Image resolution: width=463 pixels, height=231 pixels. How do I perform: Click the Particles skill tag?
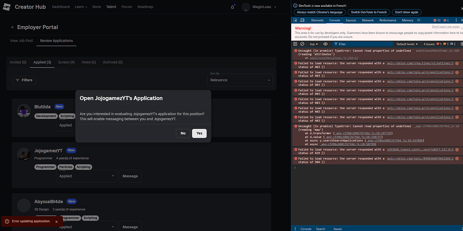point(66,167)
